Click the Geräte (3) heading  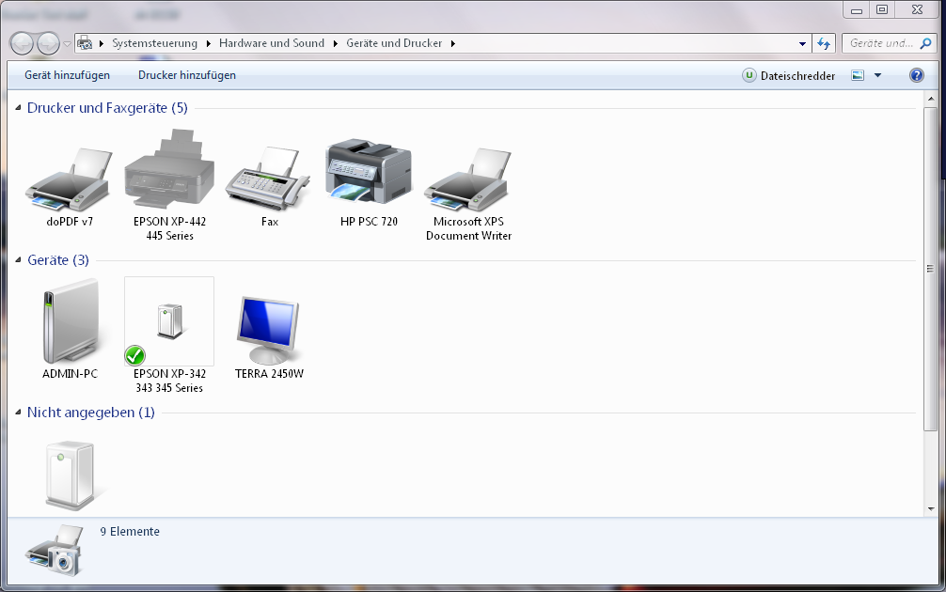(x=58, y=260)
